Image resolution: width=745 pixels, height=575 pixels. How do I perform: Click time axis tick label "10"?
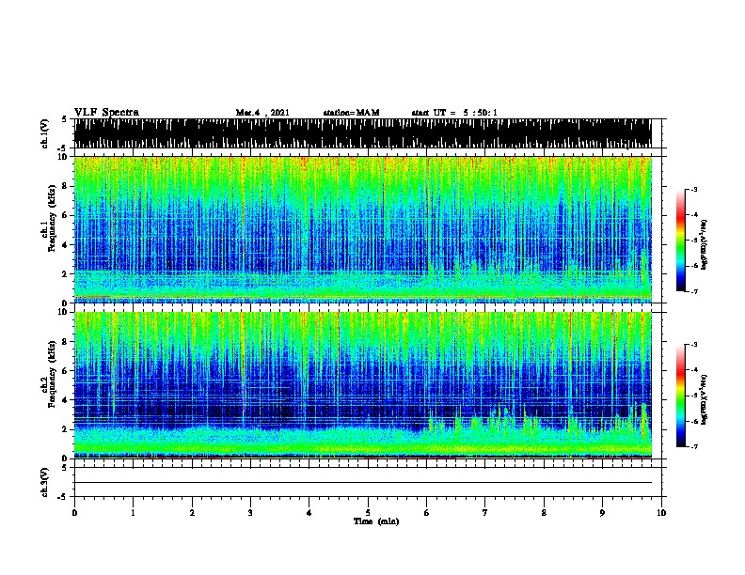point(661,513)
